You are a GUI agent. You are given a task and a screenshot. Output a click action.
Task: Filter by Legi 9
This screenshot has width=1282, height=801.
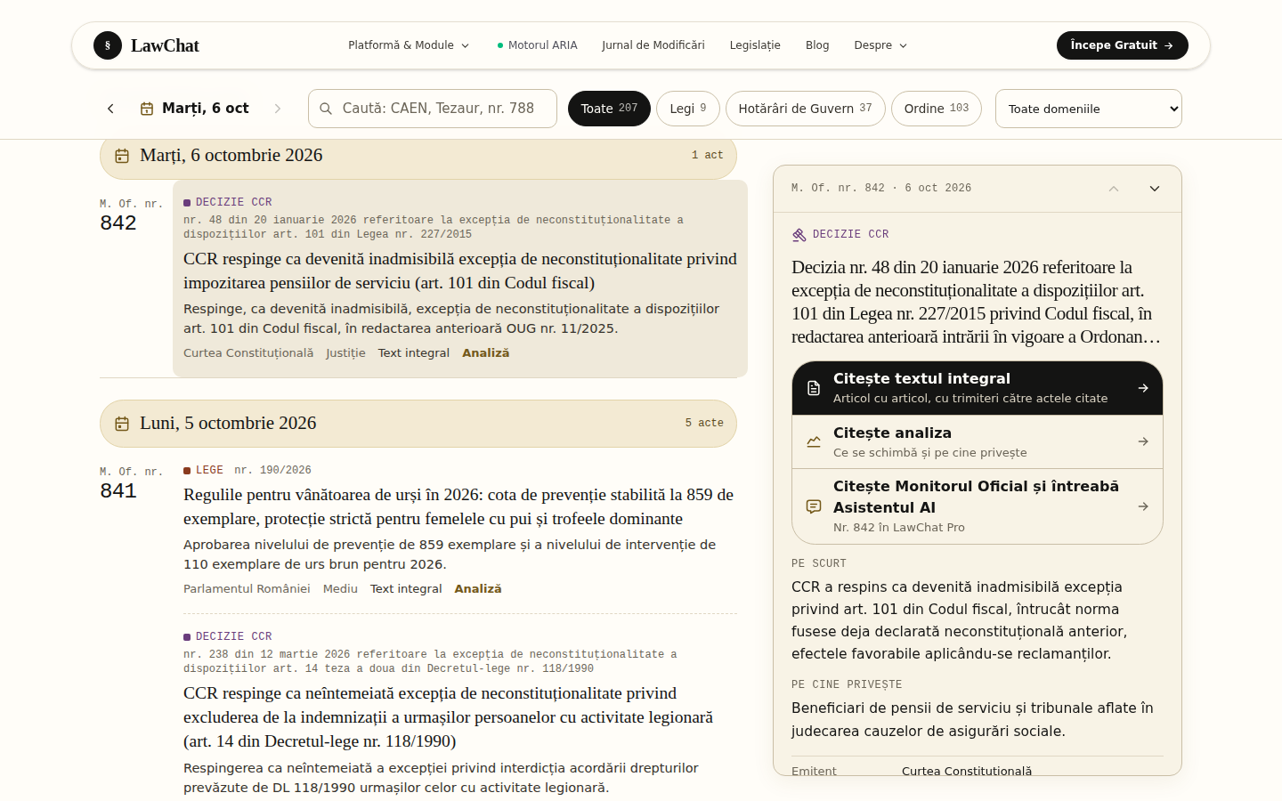tap(688, 109)
